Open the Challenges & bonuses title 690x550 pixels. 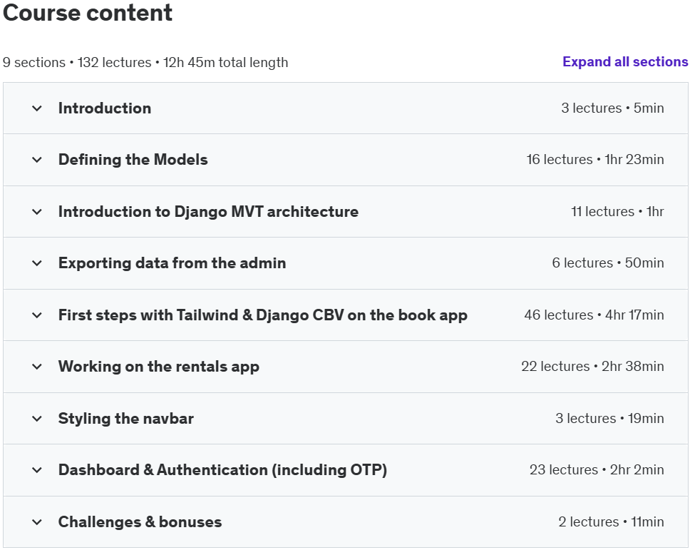[140, 522]
